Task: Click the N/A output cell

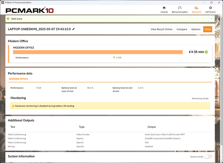Action: click(x=147, y=142)
